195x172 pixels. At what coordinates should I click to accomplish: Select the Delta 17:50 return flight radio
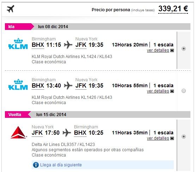coord(184,136)
